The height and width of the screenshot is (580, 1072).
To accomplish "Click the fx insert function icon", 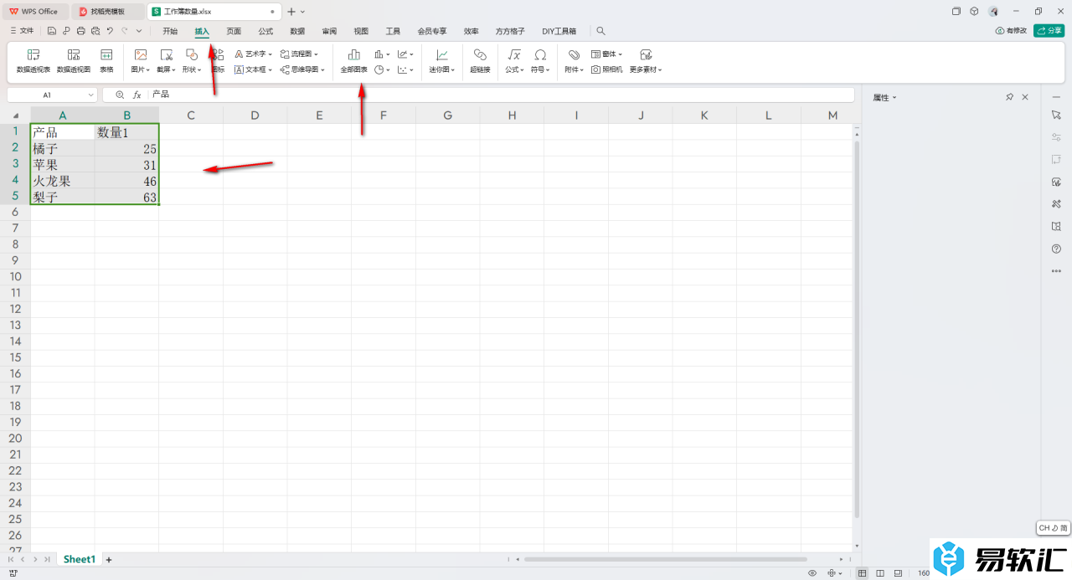I will pos(137,95).
